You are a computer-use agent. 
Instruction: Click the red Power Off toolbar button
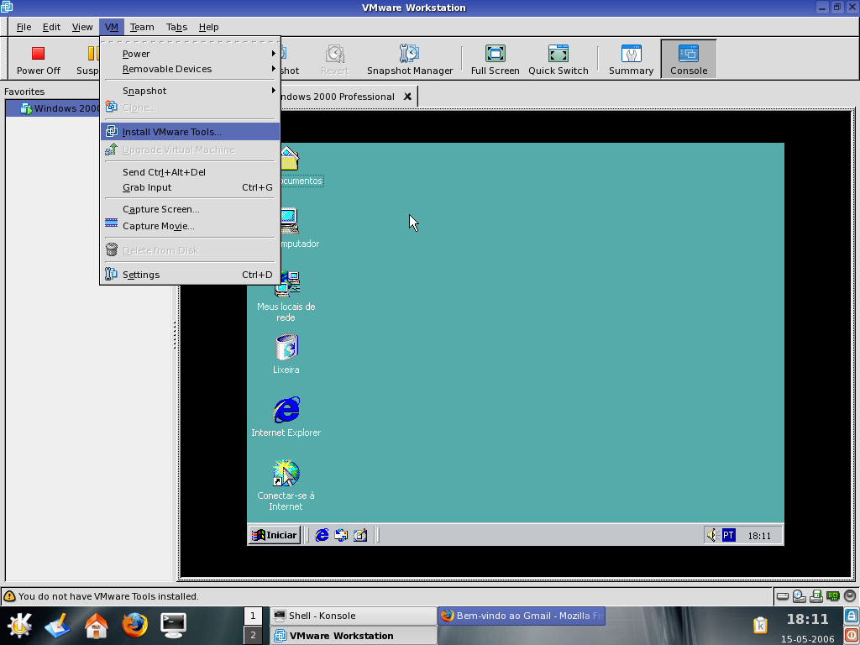(x=38, y=60)
